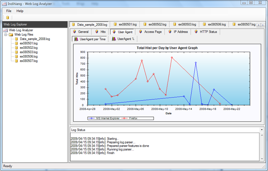Open the Help menu

point(20,11)
